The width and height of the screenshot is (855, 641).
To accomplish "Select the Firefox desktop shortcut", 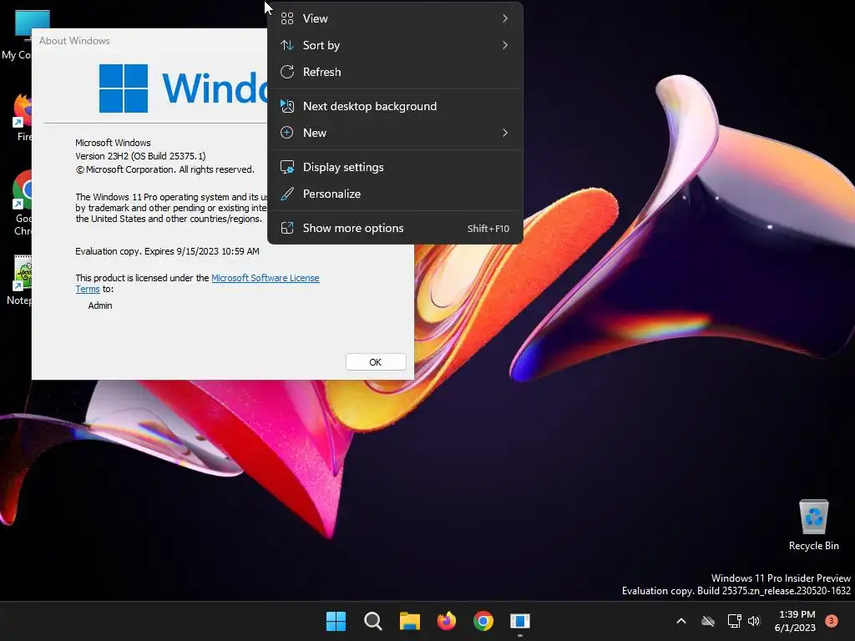I will pos(22,117).
